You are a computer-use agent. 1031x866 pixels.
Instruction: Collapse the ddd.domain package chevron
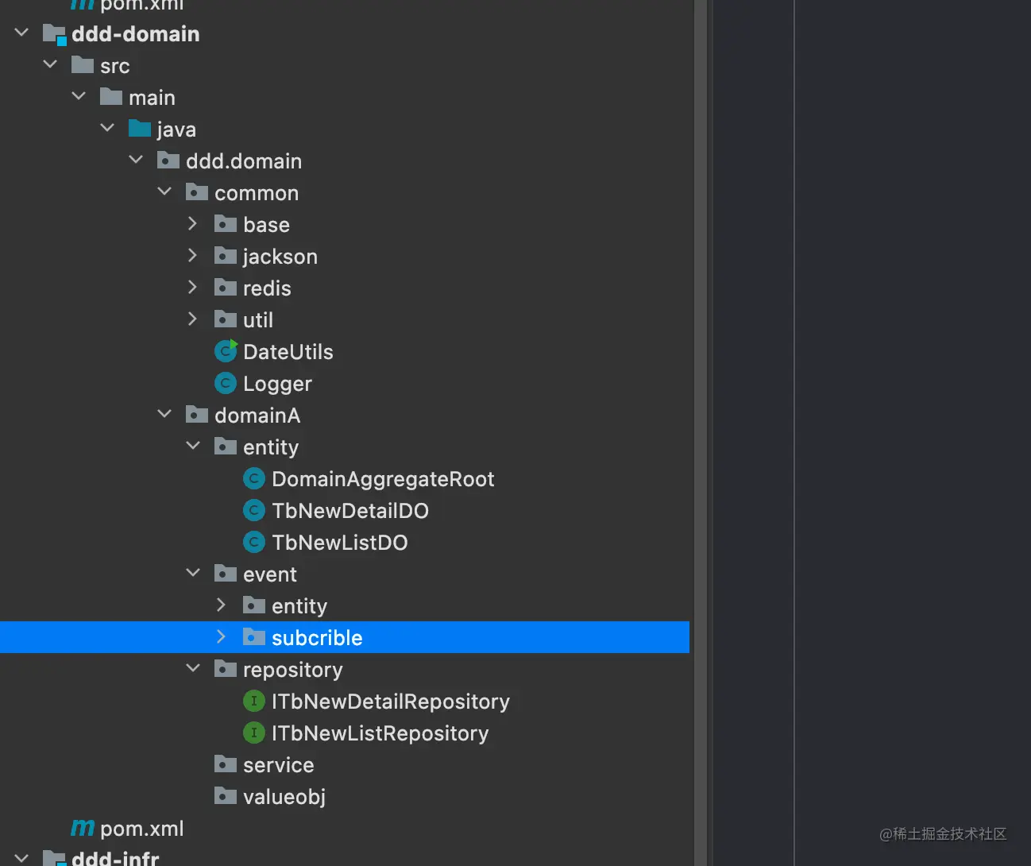tap(137, 160)
